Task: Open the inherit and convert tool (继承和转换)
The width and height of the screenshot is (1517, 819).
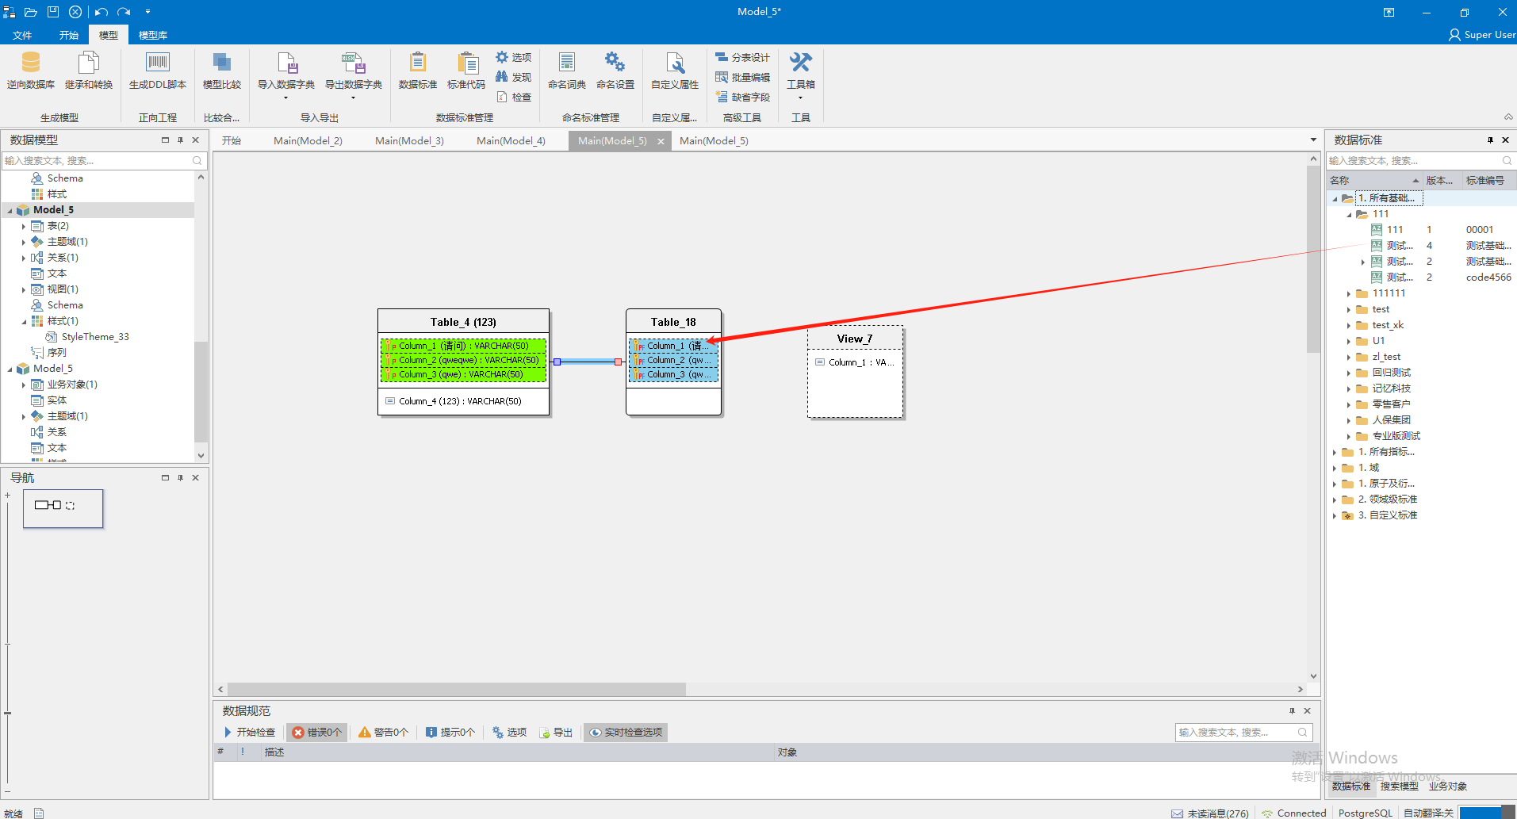Action: coord(89,71)
